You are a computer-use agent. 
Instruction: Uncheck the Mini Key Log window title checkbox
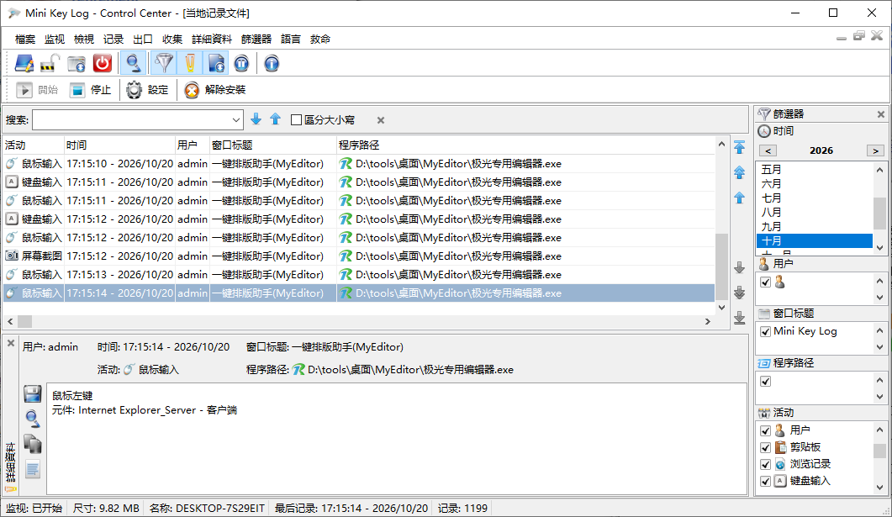(766, 331)
